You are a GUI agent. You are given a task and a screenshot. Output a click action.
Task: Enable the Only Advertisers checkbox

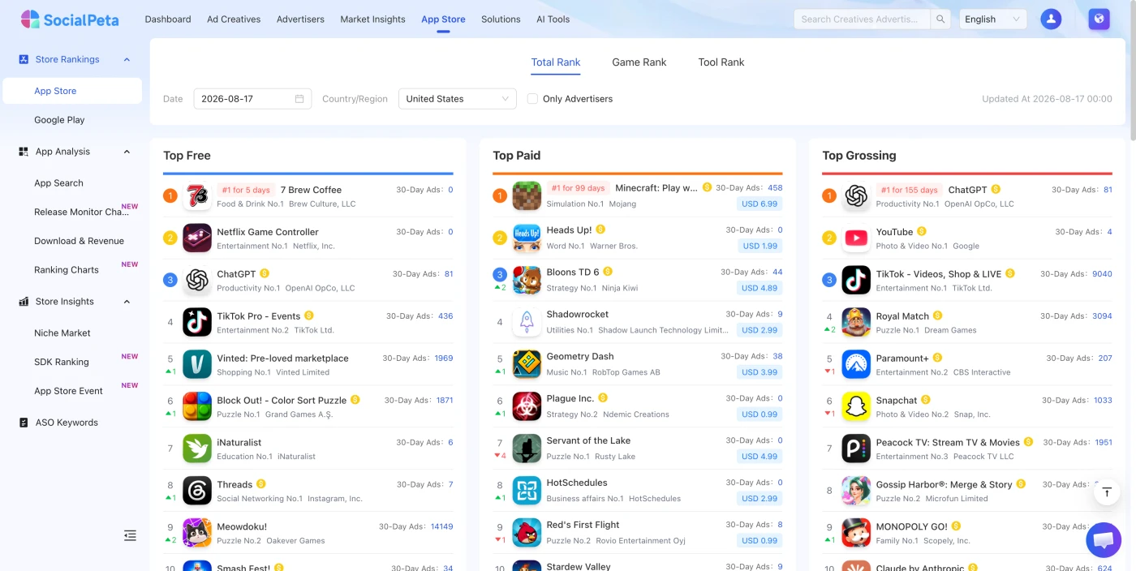(532, 99)
